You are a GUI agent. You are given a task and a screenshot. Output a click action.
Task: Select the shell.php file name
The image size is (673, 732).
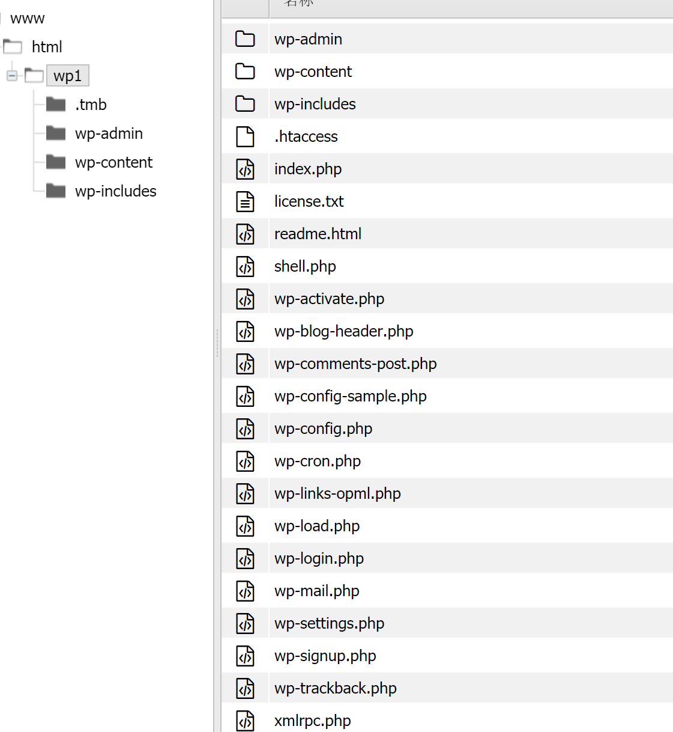[x=305, y=266]
